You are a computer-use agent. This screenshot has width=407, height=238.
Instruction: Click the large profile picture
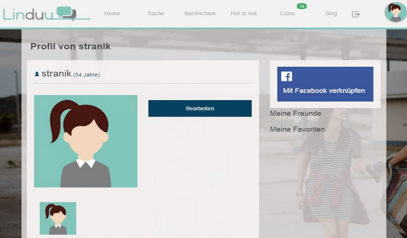86,141
